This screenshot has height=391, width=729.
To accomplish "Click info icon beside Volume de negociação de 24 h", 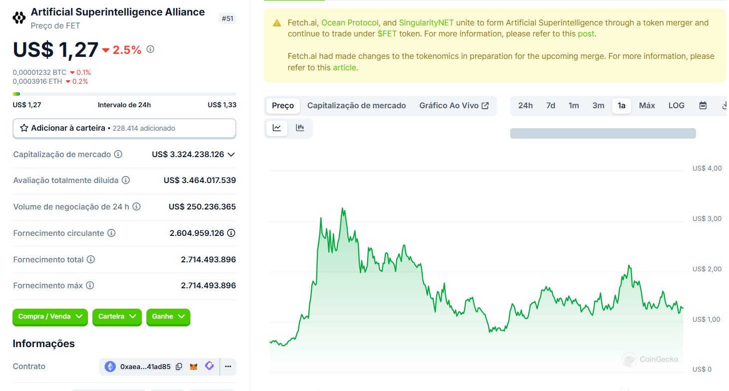I will click(x=136, y=206).
